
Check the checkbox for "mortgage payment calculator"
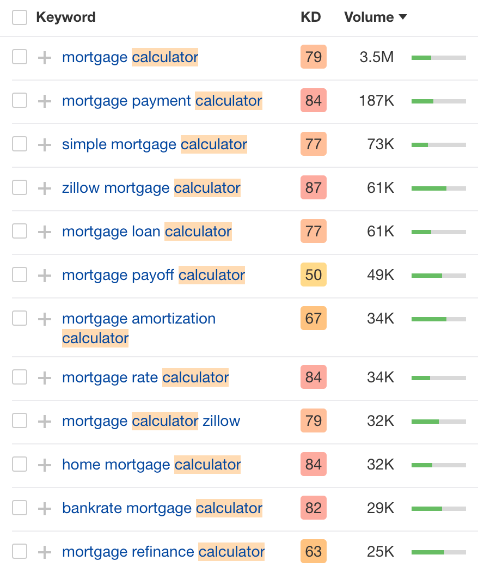[x=20, y=101]
